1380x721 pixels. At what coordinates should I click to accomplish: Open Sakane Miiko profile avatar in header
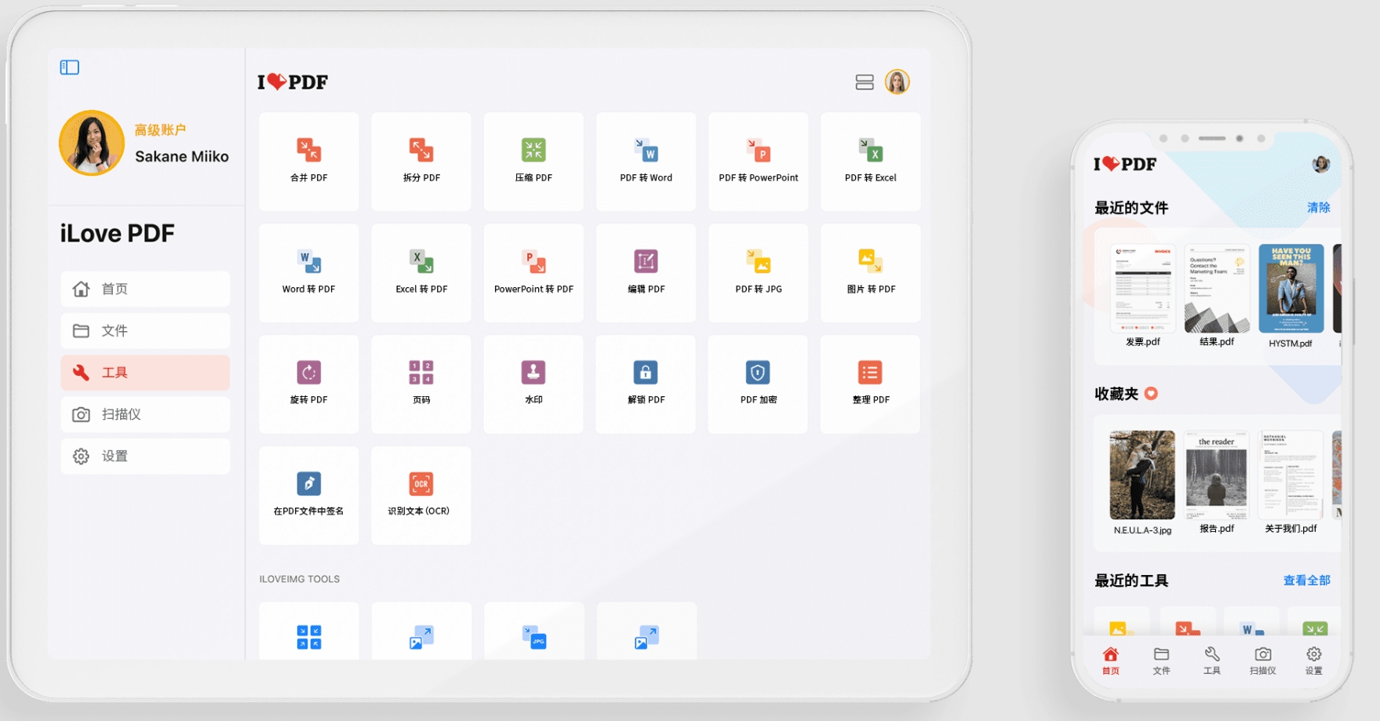[897, 82]
